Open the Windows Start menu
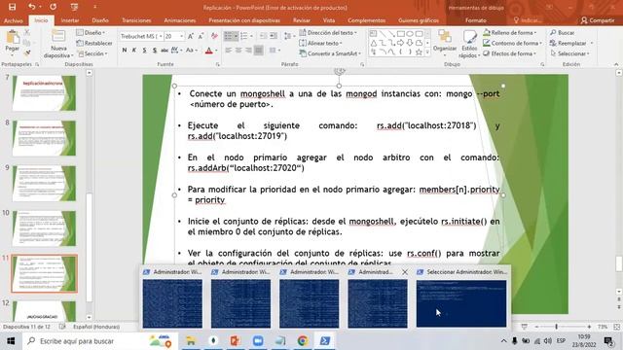 [x=11, y=341]
